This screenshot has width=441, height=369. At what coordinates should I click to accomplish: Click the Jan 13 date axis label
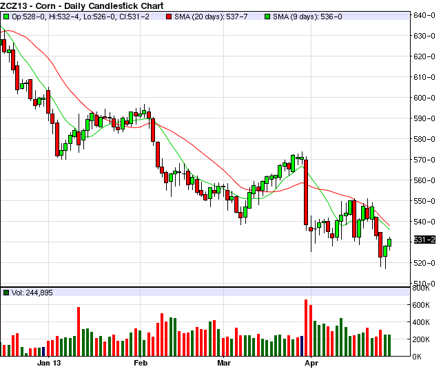click(49, 363)
